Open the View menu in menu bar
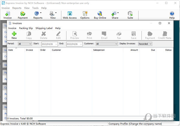The height and width of the screenshot is (126, 180). (27, 8)
